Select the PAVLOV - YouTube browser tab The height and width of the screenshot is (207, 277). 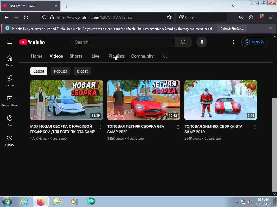coord(30,6)
